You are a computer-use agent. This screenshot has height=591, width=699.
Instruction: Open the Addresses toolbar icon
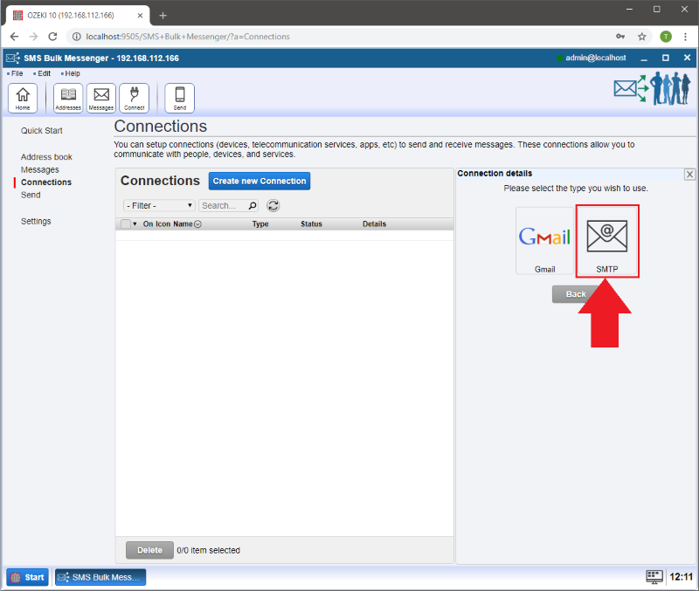pos(68,98)
